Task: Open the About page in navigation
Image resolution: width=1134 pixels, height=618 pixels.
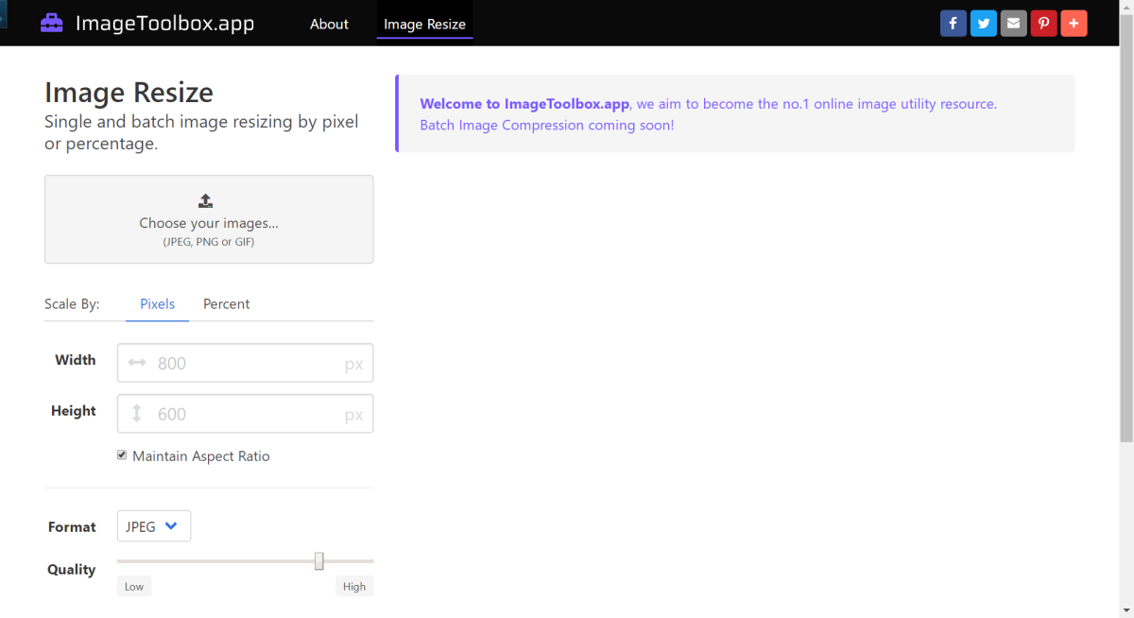Action: pos(329,24)
